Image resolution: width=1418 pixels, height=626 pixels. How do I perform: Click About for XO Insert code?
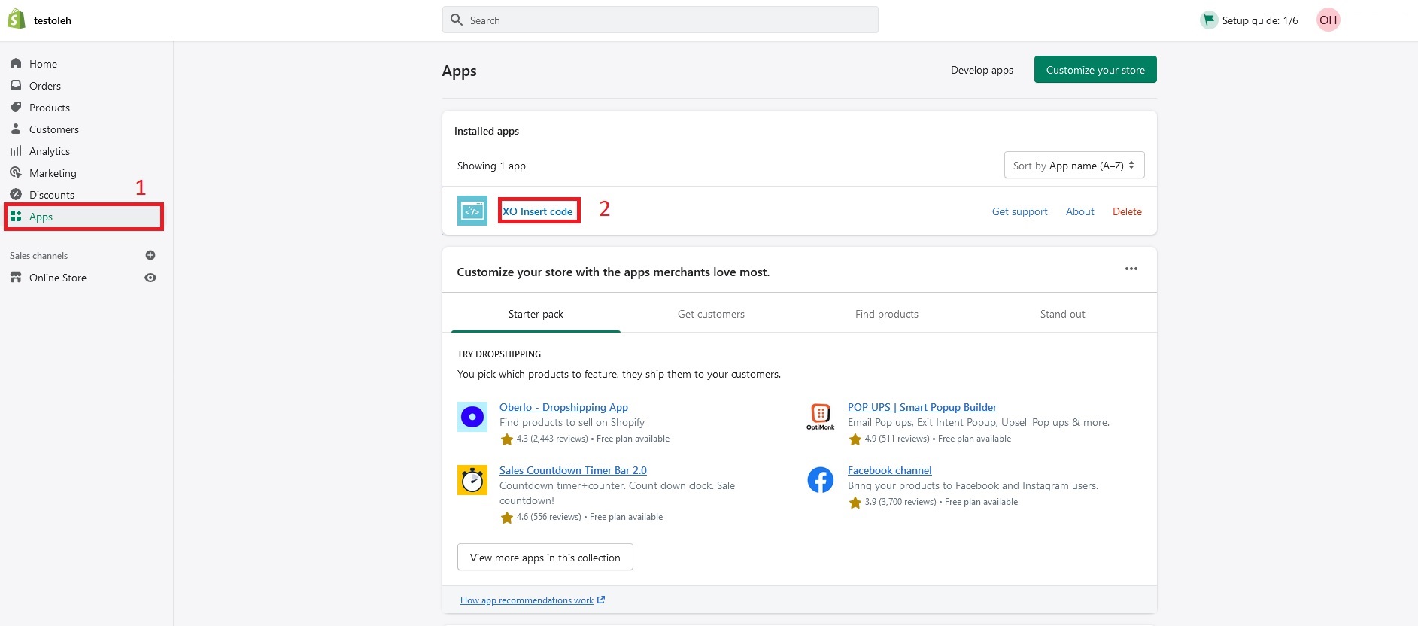(1080, 211)
